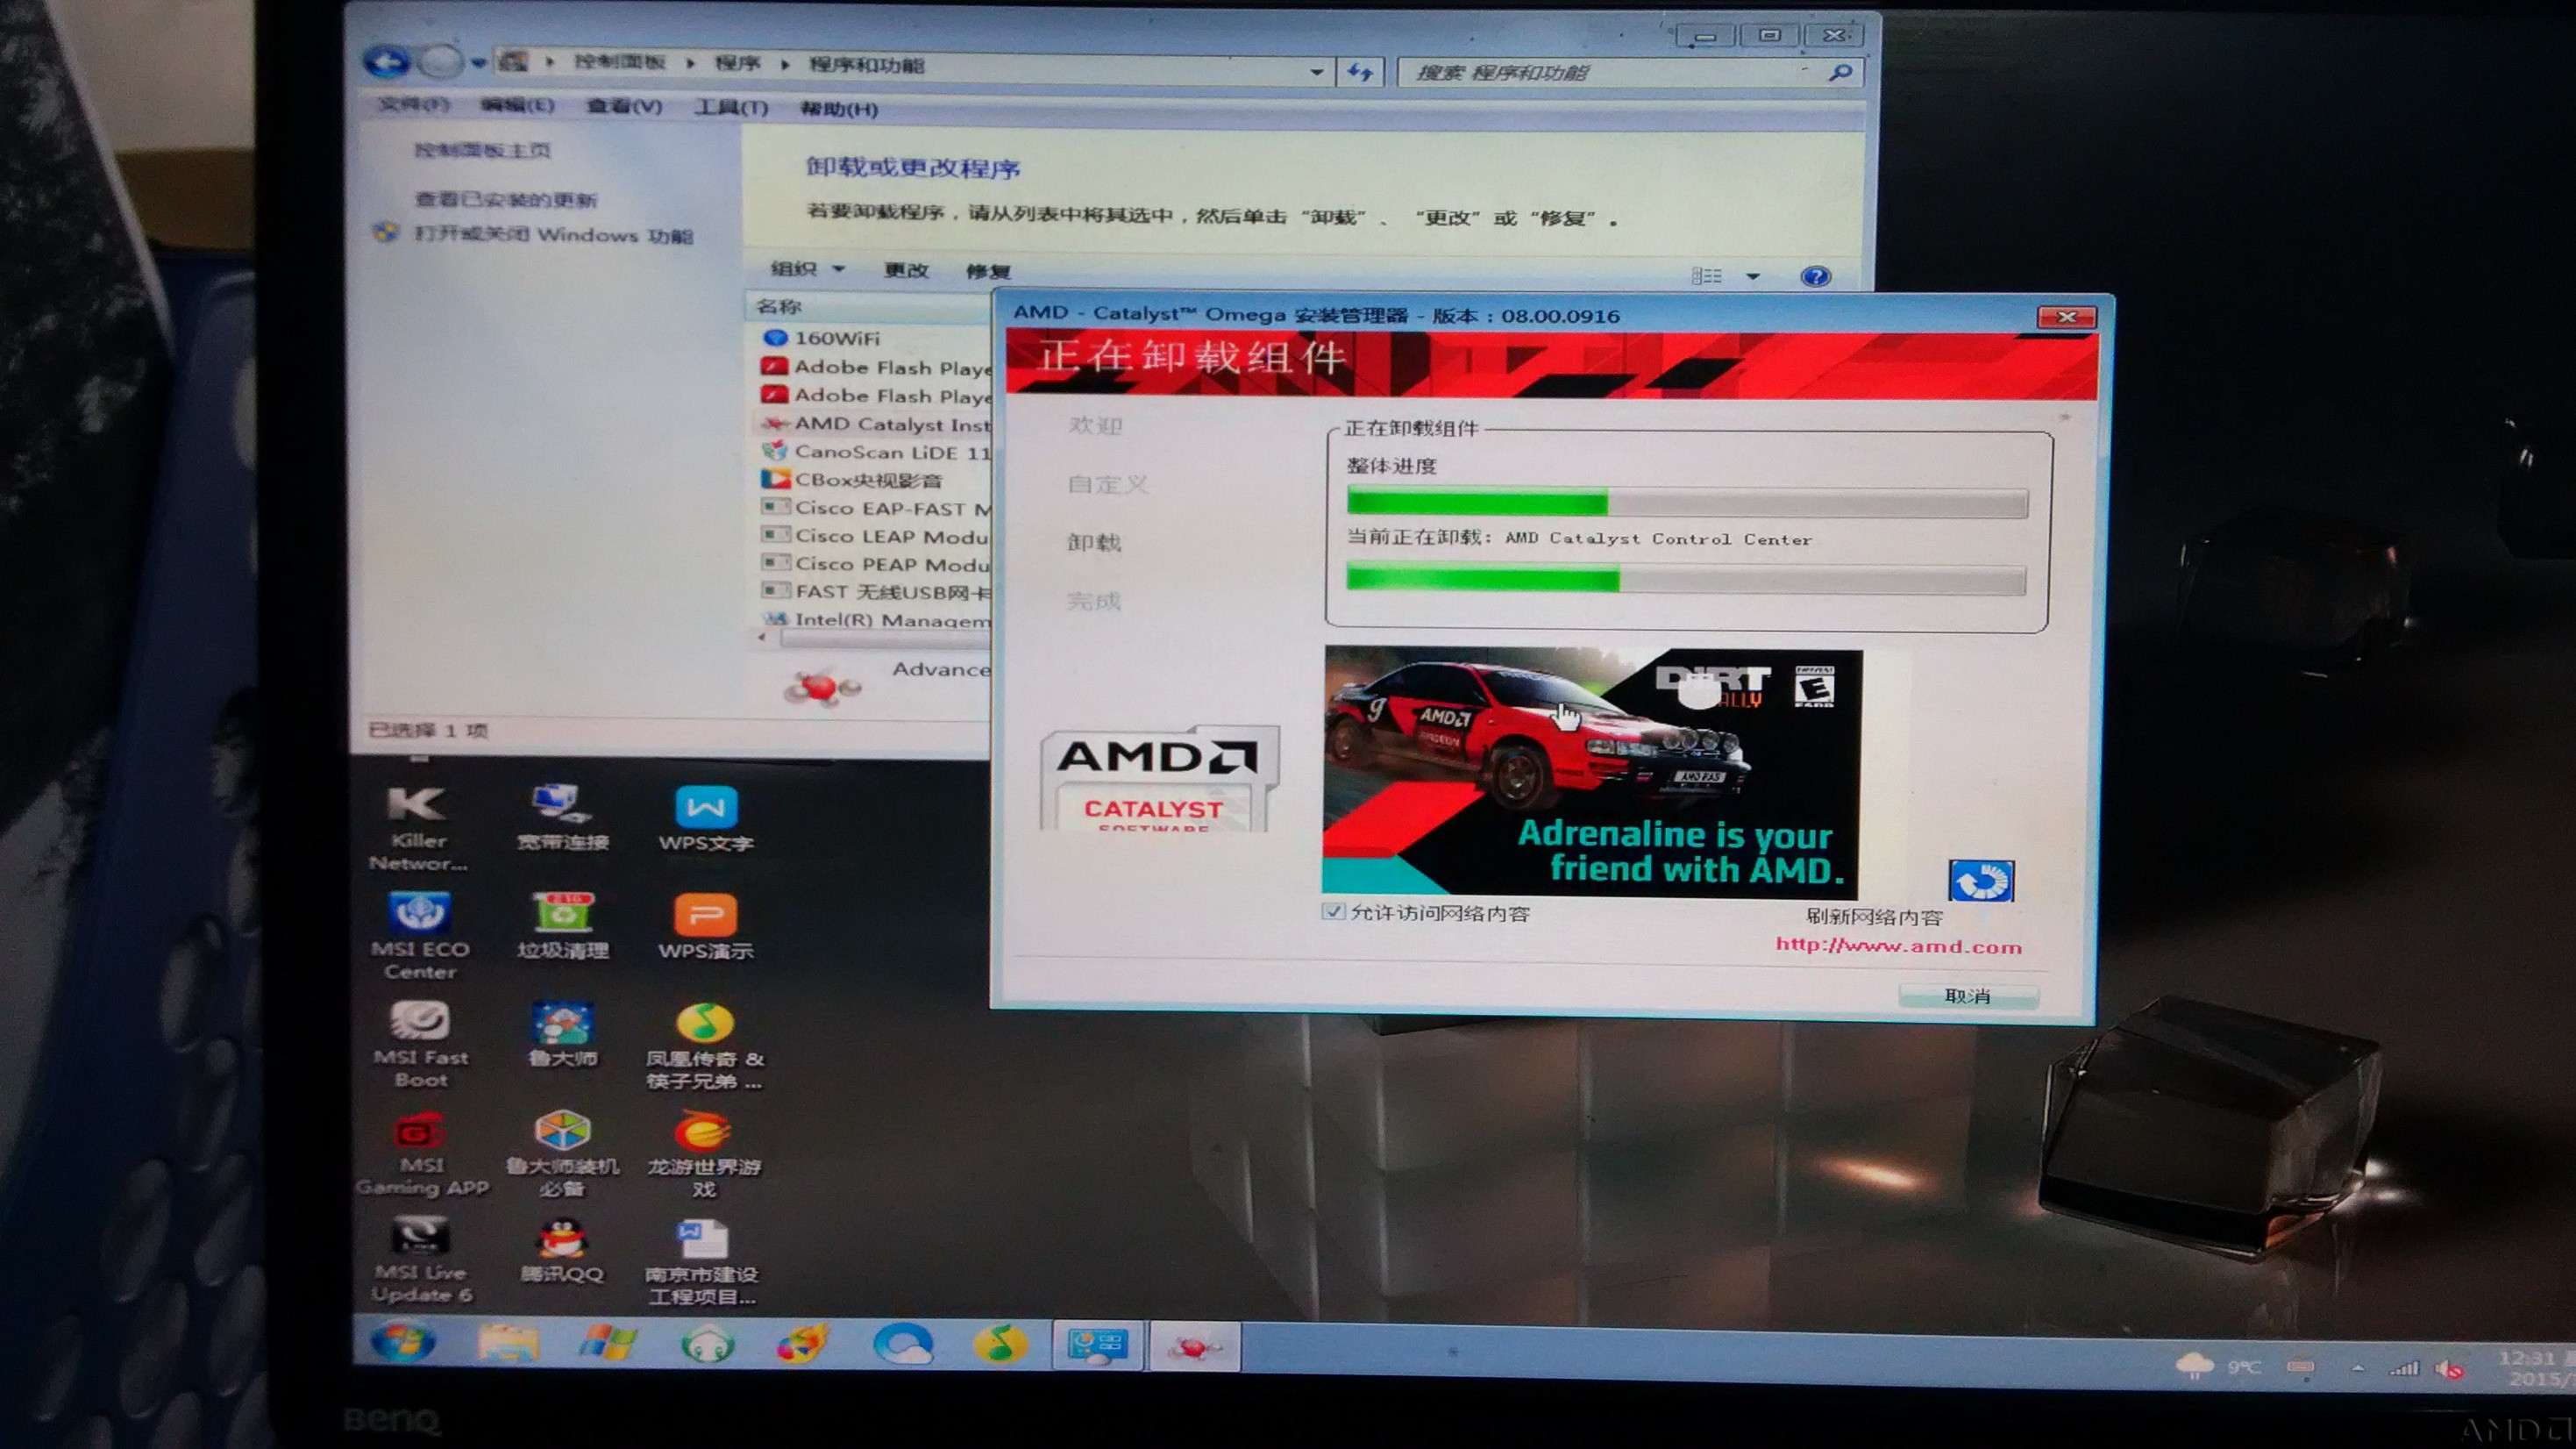
Task: Open the 垃圾清理 desktop icon
Action: (563, 925)
